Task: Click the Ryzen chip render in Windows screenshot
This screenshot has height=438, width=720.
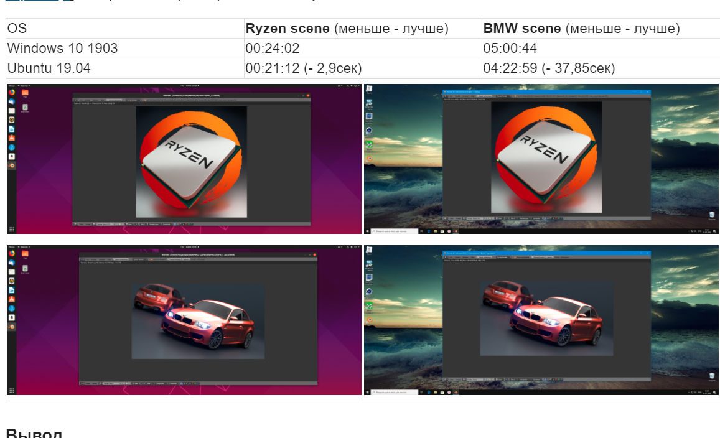Action: coord(546,157)
